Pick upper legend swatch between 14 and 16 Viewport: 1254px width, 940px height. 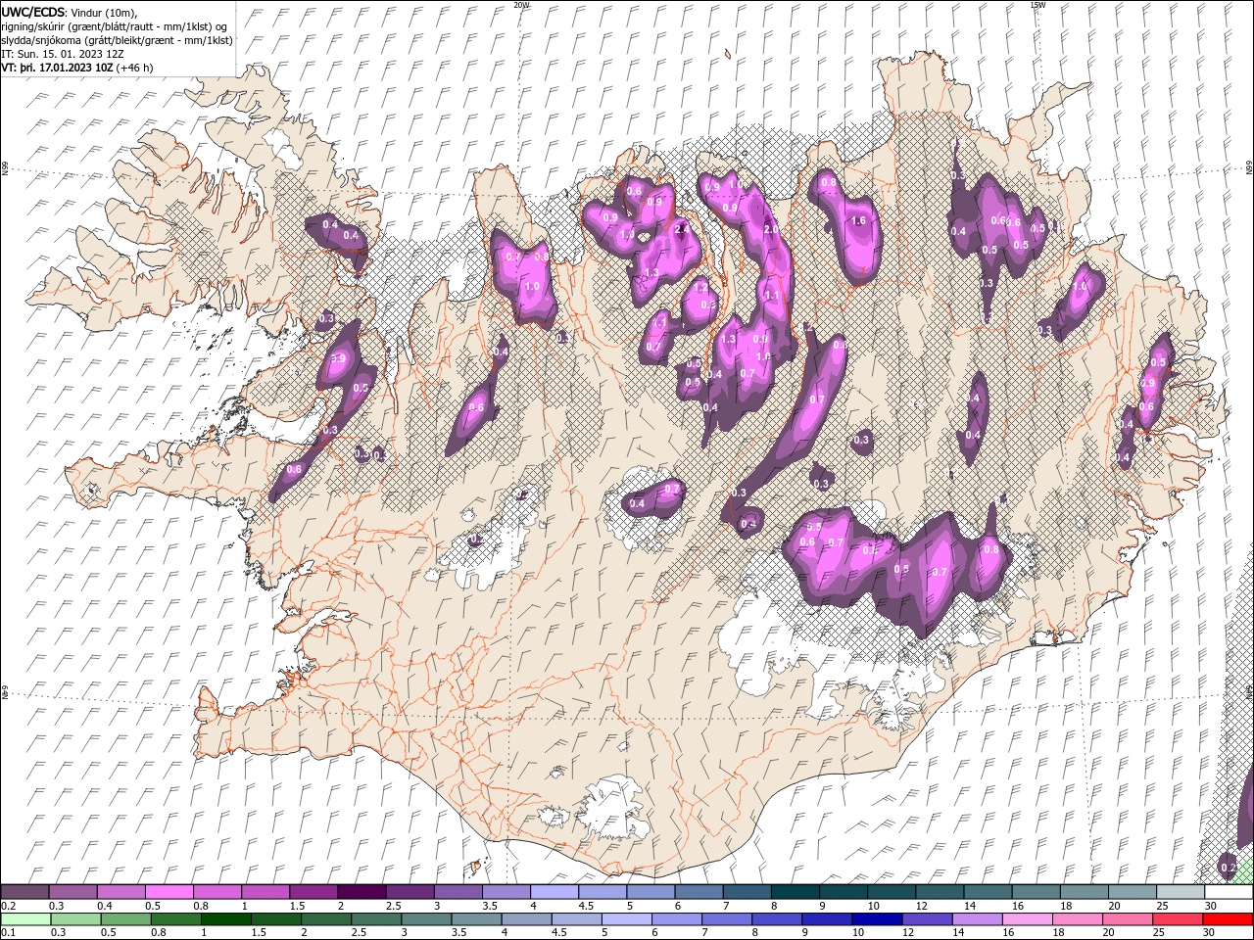pyautogui.click(x=989, y=892)
